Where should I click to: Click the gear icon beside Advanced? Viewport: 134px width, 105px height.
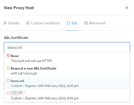tap(86, 23)
